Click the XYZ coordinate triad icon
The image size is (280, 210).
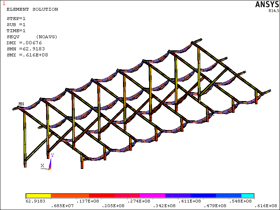pyautogui.click(x=50, y=164)
